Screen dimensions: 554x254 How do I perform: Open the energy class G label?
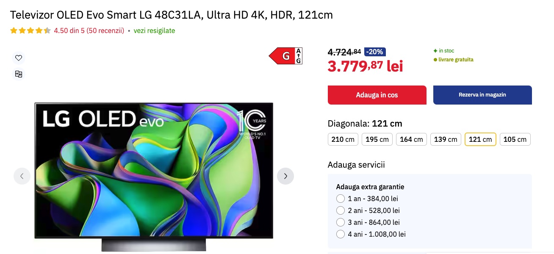(286, 56)
